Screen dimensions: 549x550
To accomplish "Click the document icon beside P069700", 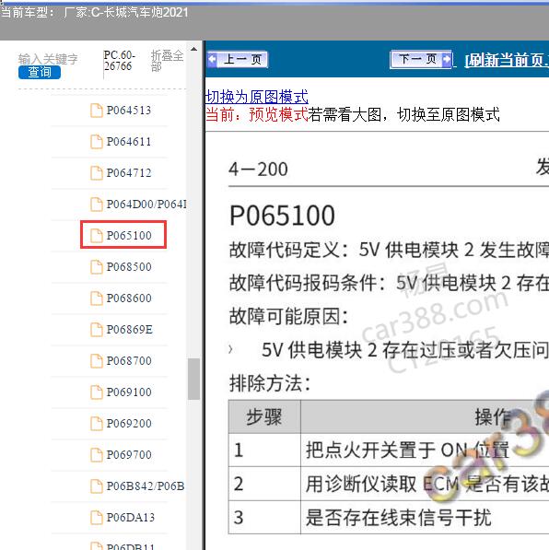I will (x=97, y=455).
